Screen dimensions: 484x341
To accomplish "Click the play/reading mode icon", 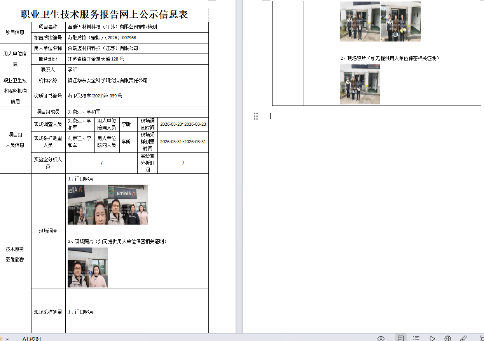I will pyautogui.click(x=432, y=338).
